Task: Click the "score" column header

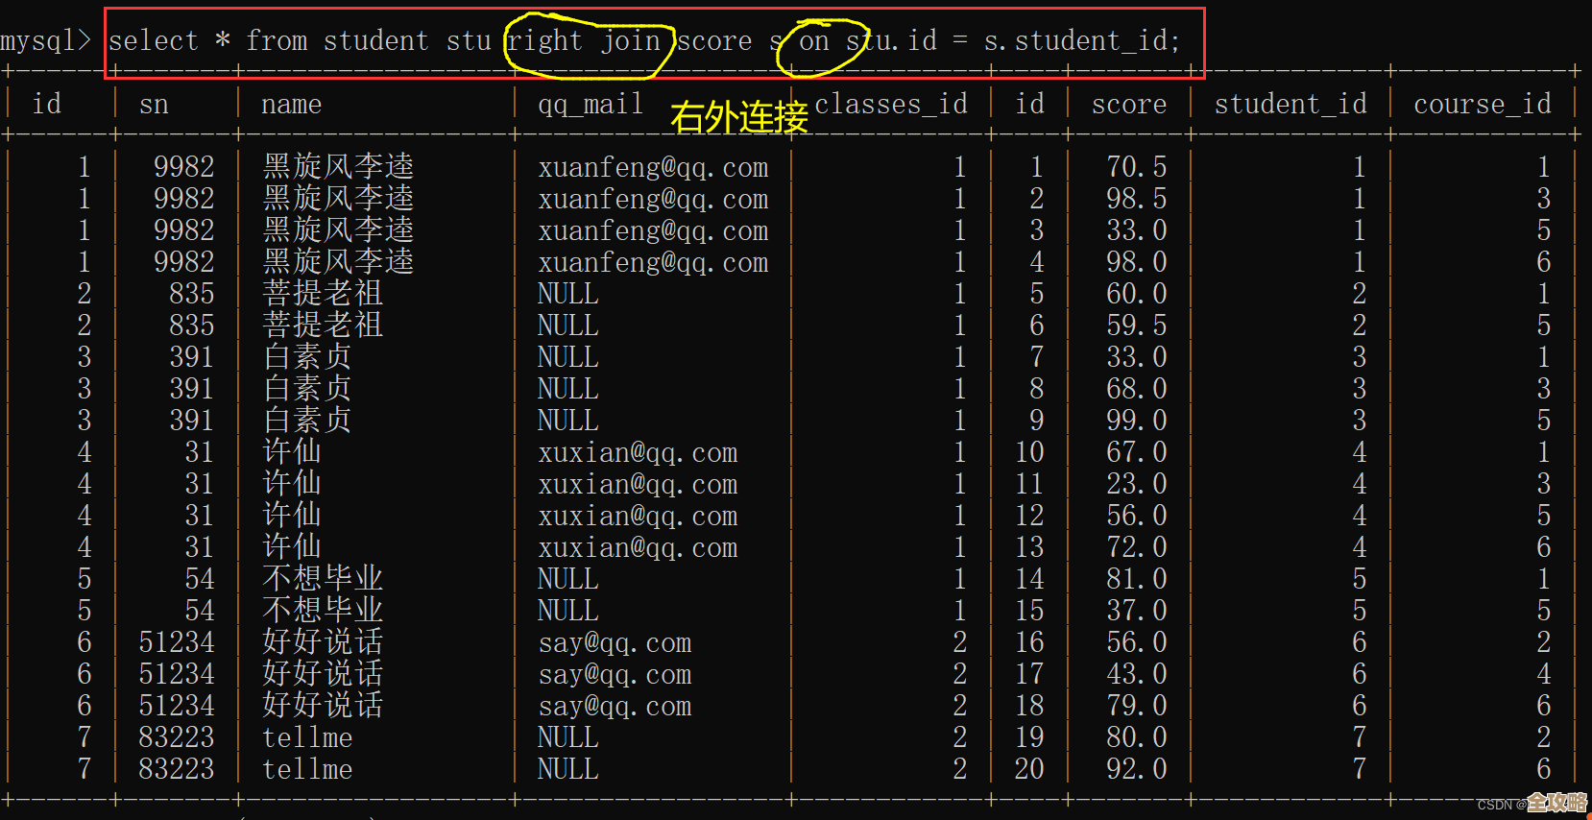Action: 1128,104
